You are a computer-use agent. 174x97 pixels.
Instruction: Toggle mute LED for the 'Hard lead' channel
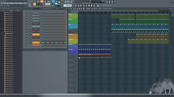[x=24, y=29]
